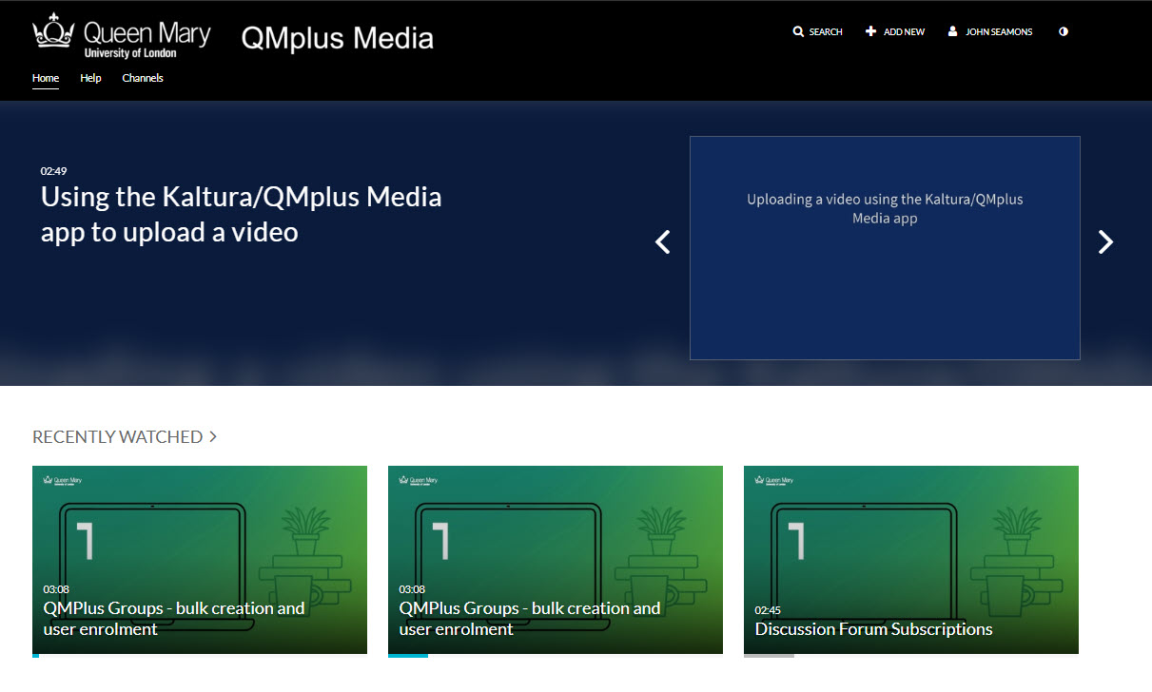The width and height of the screenshot is (1152, 692).
Task: Open the Help menu item
Action: tap(90, 78)
